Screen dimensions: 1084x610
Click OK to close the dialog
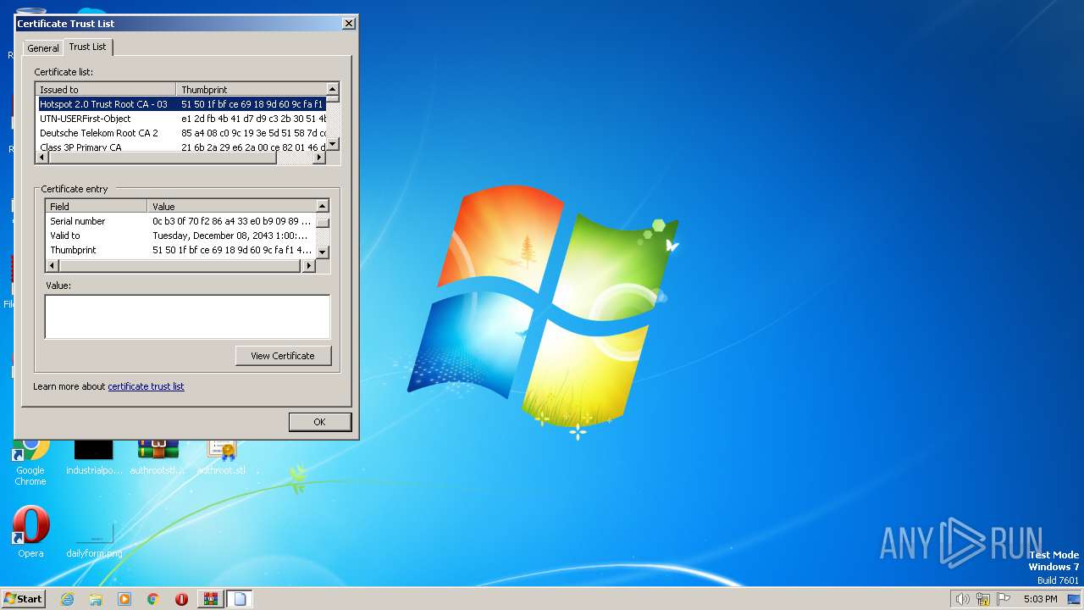[x=319, y=422]
